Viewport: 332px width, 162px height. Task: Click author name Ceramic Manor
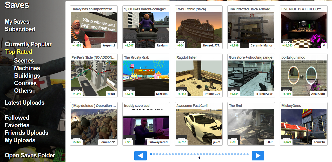click(262, 45)
